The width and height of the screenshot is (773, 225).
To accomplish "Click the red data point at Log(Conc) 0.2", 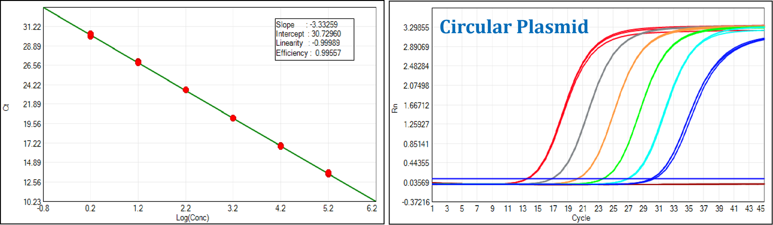I will pos(90,35).
